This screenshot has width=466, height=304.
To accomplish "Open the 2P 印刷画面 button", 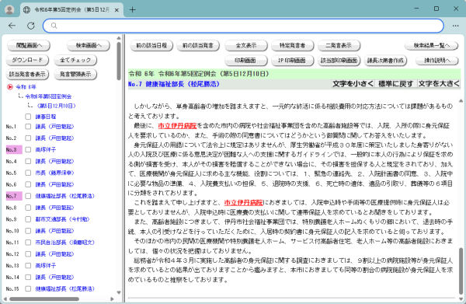I will [293, 61].
